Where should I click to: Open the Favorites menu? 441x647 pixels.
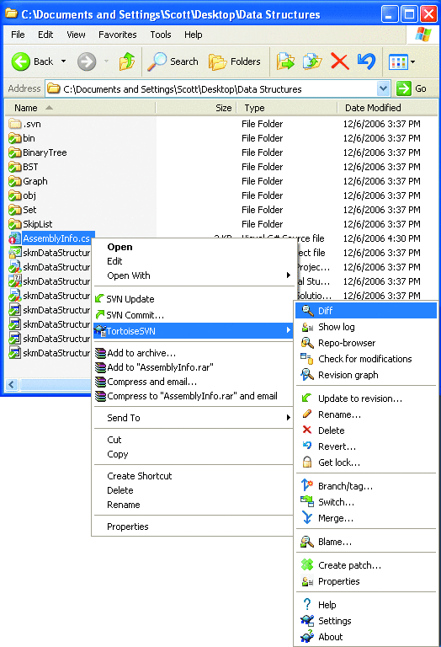pos(118,35)
